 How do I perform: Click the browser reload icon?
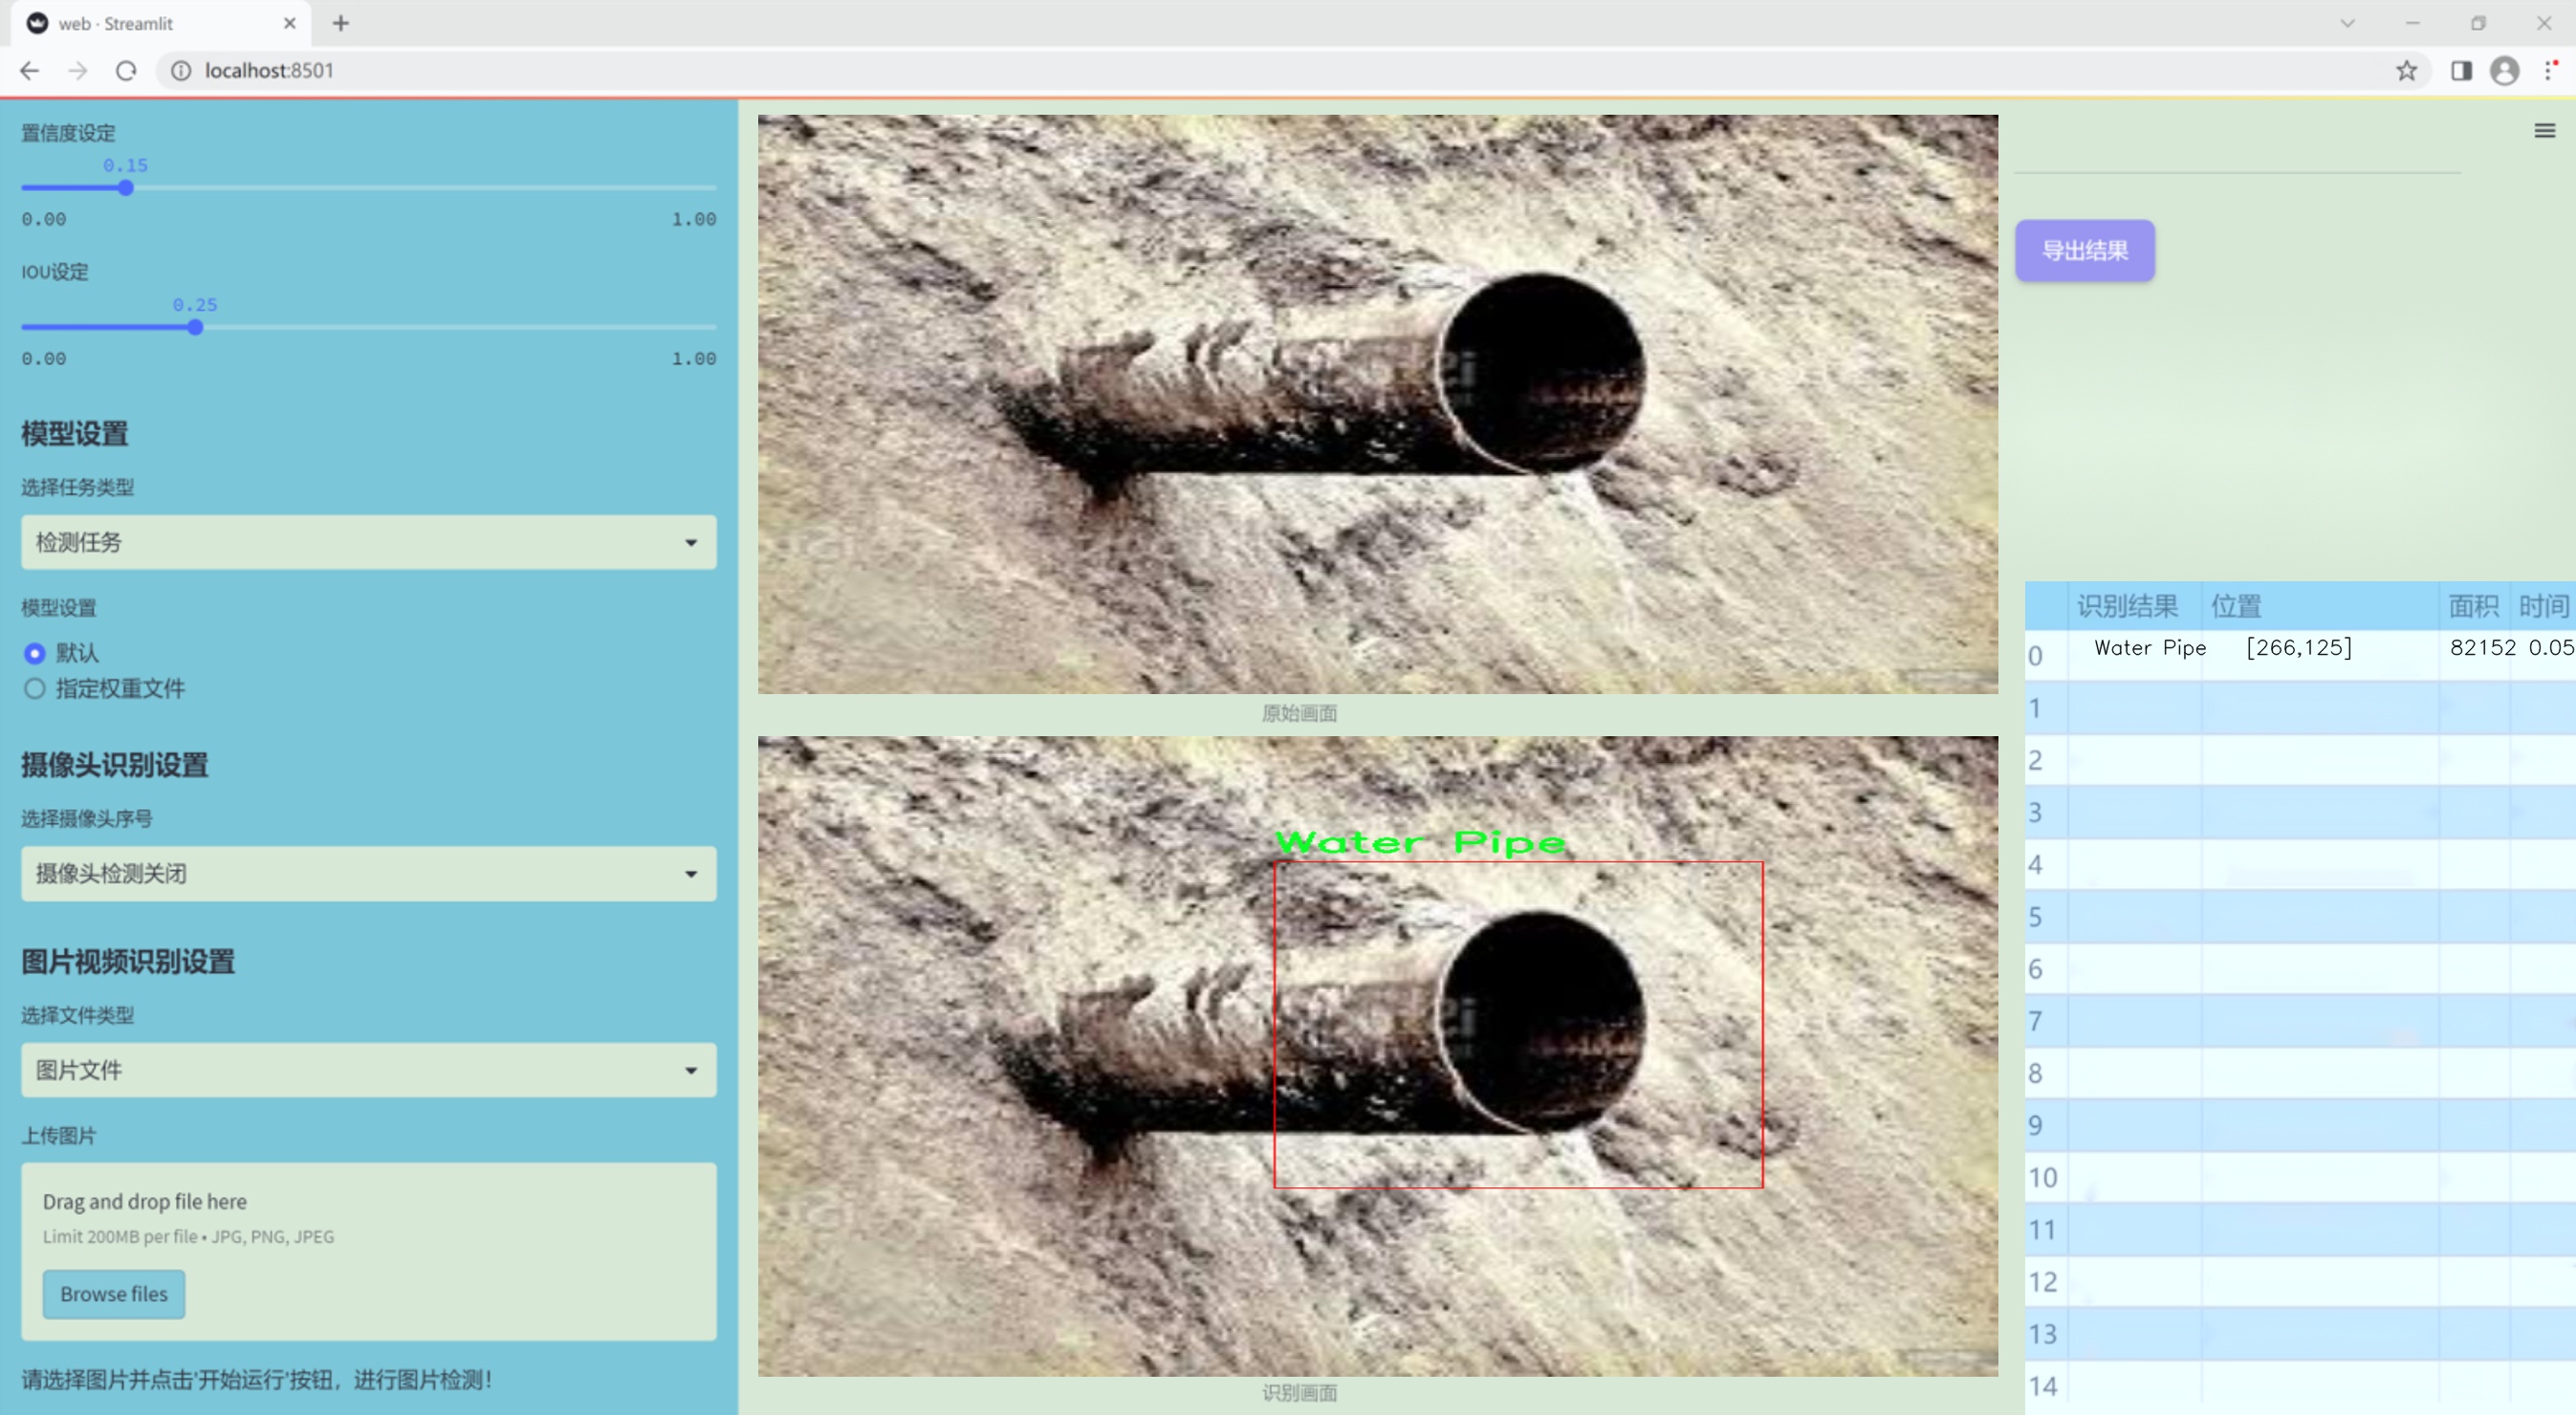point(126,71)
